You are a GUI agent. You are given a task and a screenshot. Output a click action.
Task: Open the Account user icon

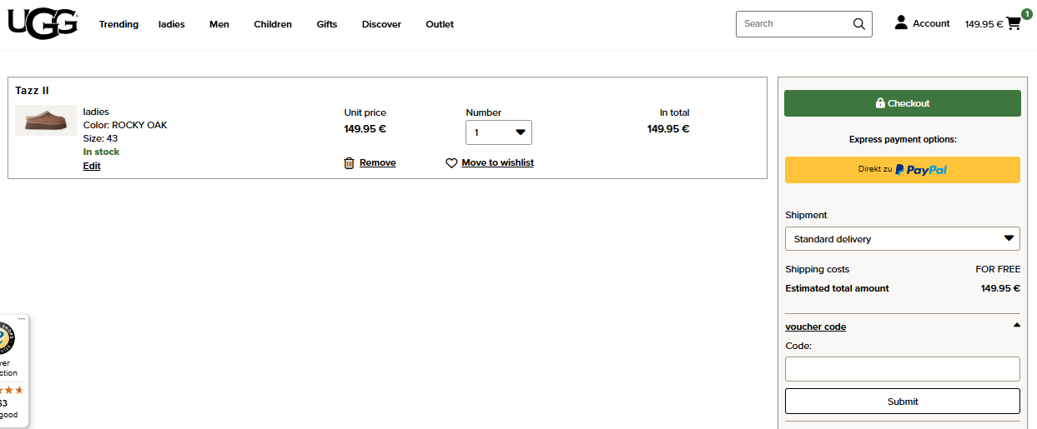[901, 23]
